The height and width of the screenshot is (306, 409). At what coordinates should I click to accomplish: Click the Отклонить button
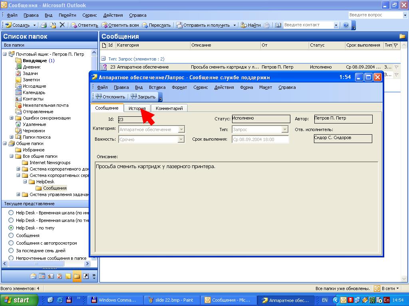coord(110,97)
